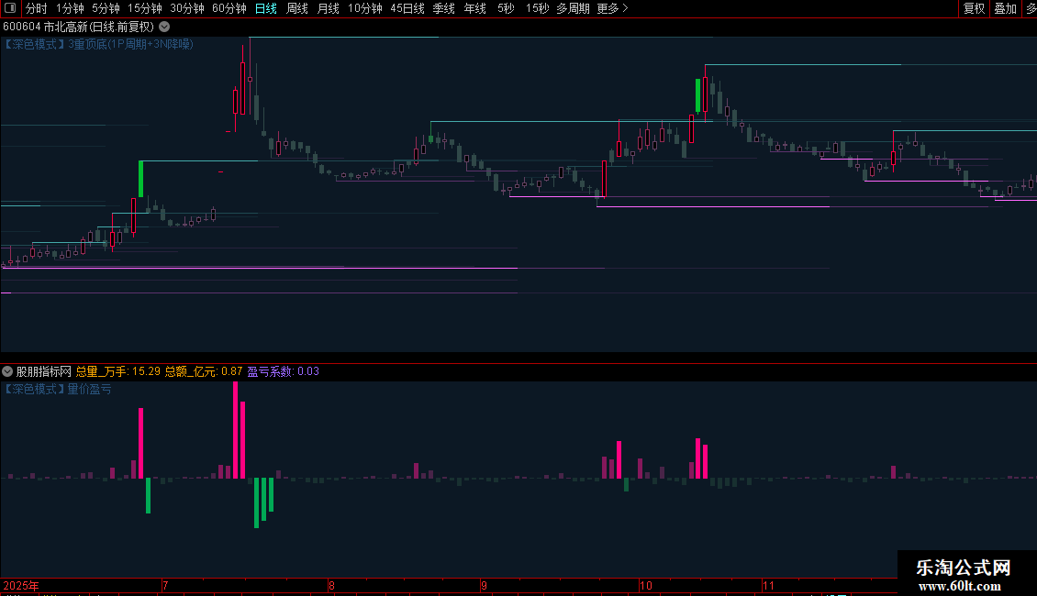Click the 叠加 overlay button
1037x596 pixels.
click(1005, 8)
